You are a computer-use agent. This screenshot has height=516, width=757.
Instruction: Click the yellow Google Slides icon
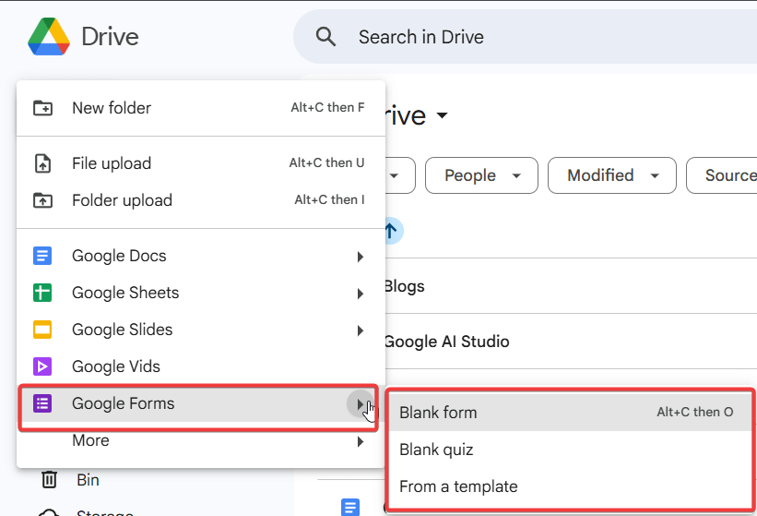point(42,330)
